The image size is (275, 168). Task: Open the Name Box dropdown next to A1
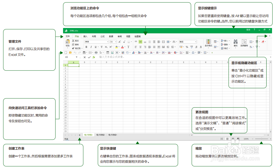tap(77, 57)
